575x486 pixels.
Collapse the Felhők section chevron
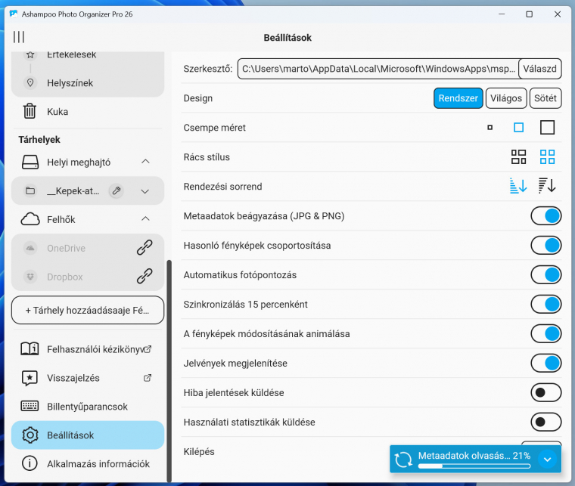tap(145, 219)
